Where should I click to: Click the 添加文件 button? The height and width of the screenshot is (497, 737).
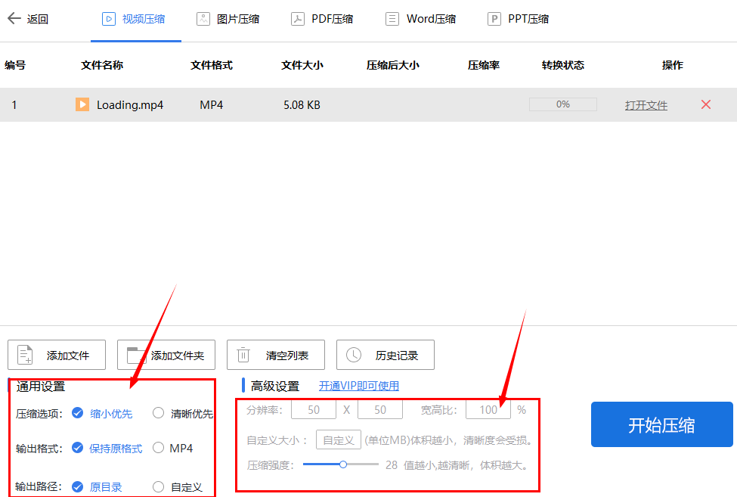57,355
